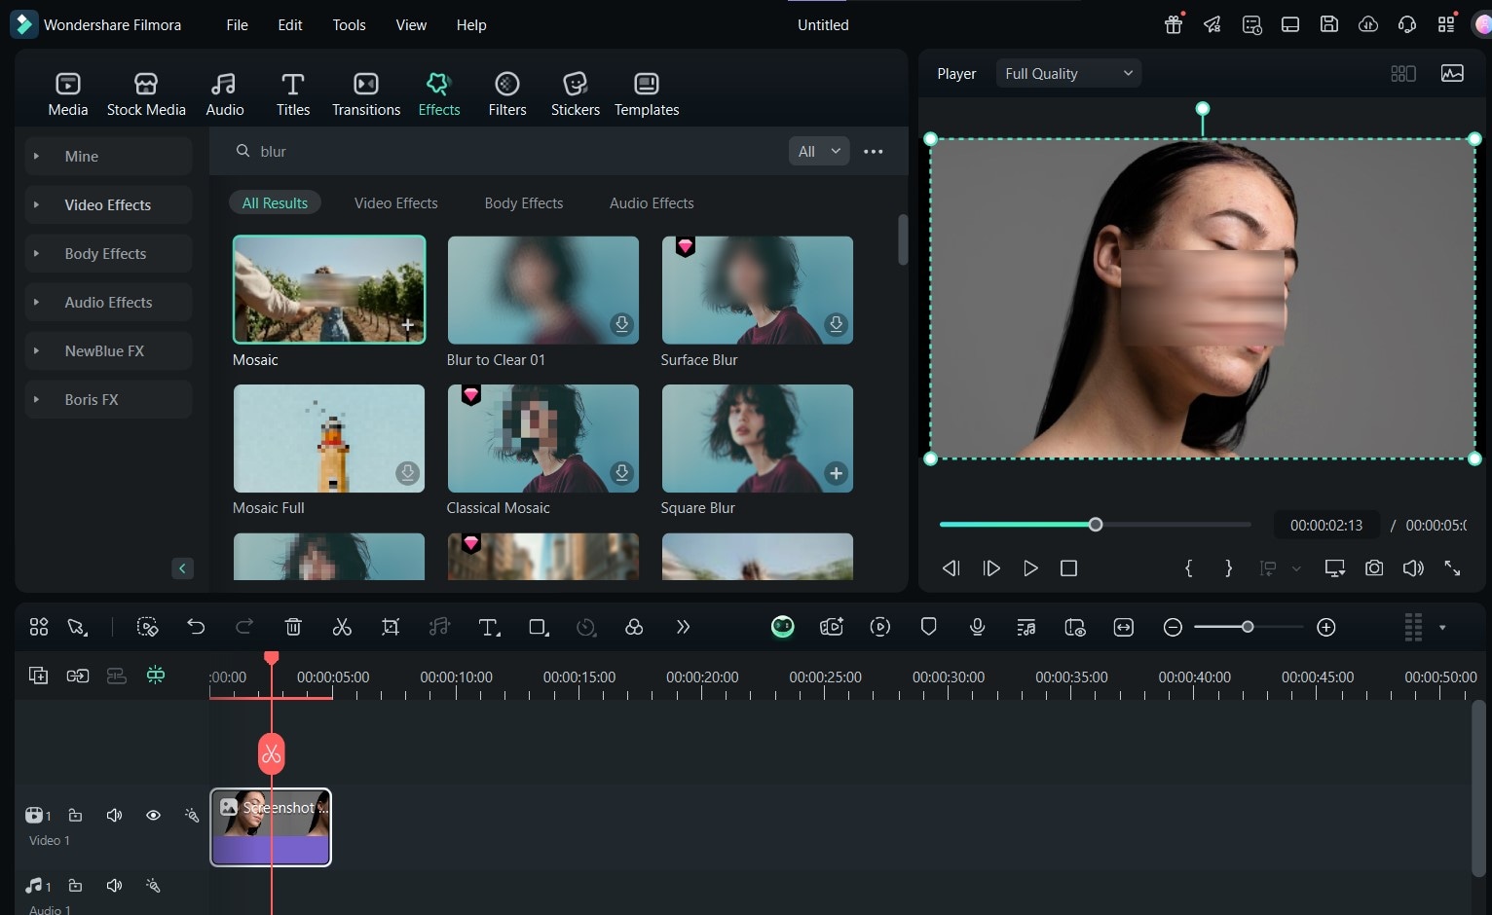
Task: Lock the Video 1 track
Action: (x=75, y=815)
